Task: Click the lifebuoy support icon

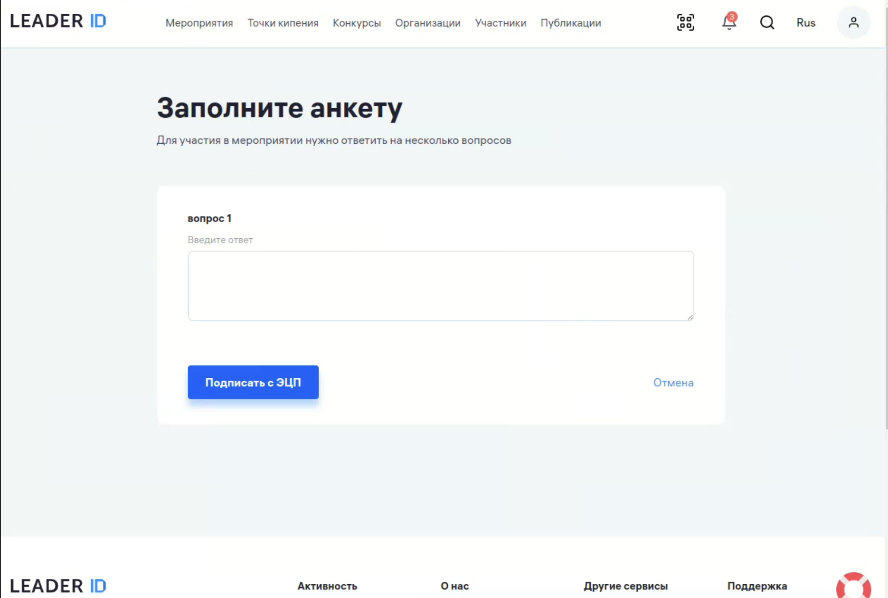Action: [853, 586]
